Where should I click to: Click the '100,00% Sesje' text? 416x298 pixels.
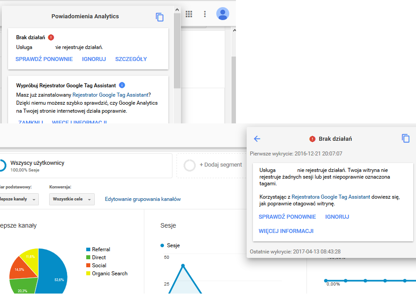tap(25, 170)
